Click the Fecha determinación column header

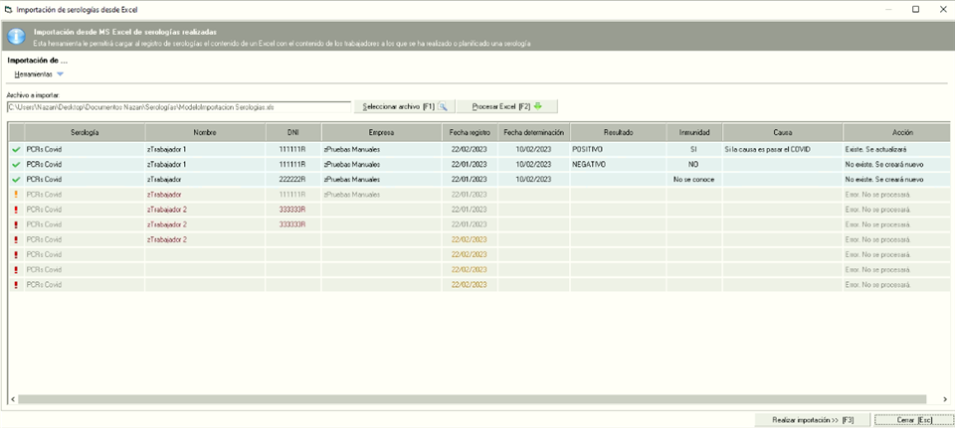click(x=533, y=132)
